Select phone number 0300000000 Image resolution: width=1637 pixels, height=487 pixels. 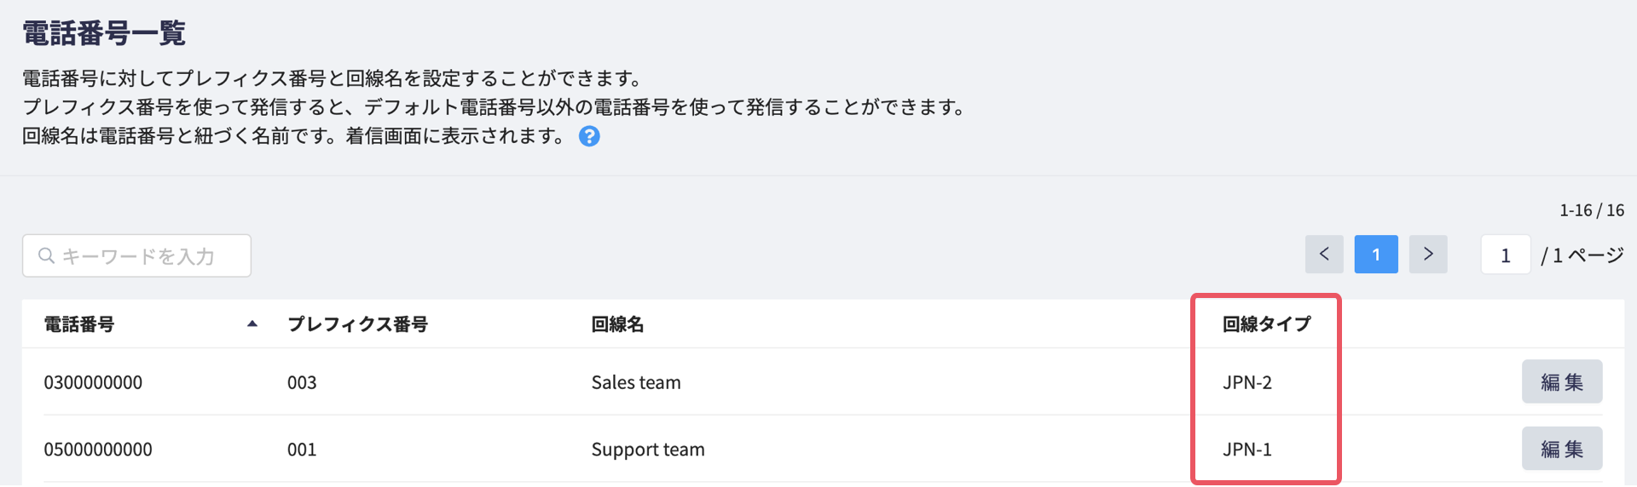pos(93,382)
